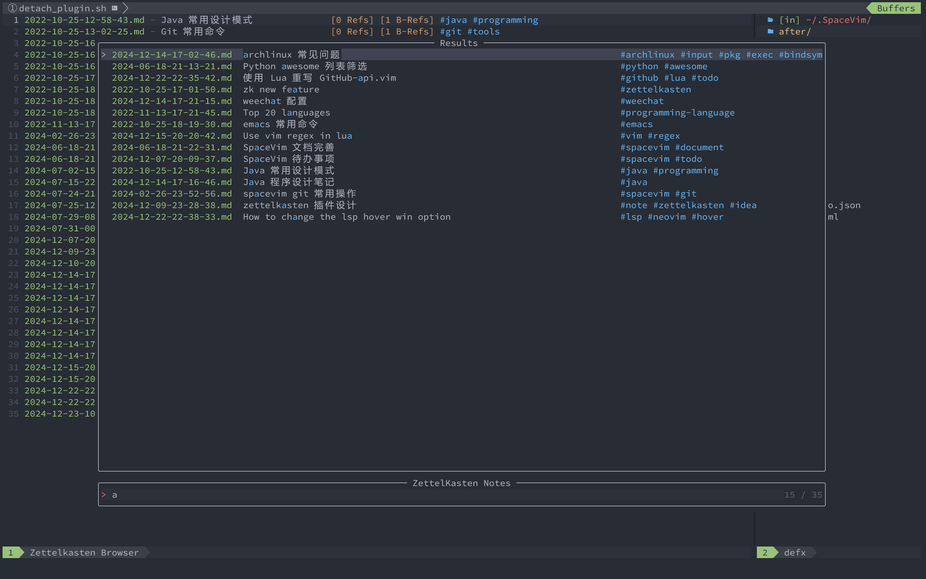Click the circled number 1 tab index icon
The width and height of the screenshot is (926, 579).
[12, 8]
